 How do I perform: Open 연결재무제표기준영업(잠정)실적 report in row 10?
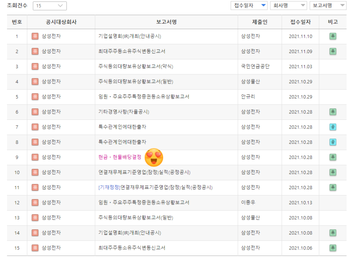pos(144,172)
